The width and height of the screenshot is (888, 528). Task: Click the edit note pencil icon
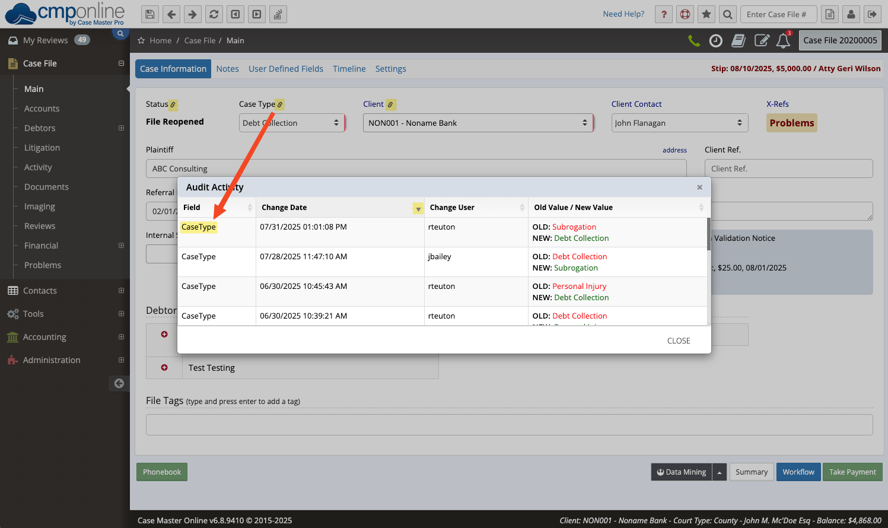[762, 40]
